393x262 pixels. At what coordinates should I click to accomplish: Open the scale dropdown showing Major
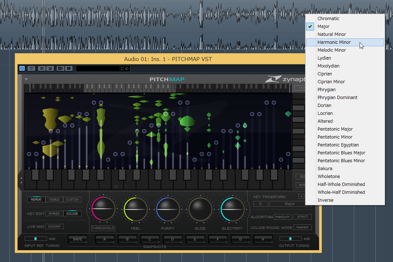[x=290, y=204]
